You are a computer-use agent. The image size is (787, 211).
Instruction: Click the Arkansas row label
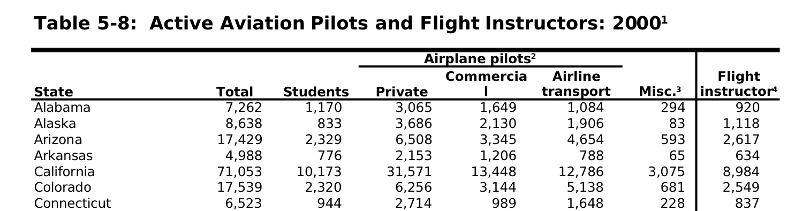[x=63, y=156]
